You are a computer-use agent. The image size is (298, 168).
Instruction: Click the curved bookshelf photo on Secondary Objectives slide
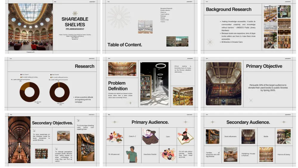[86, 147]
